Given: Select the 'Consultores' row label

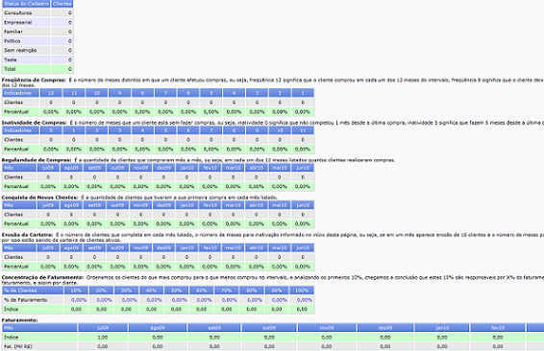Looking at the screenshot, I should tap(18, 12).
